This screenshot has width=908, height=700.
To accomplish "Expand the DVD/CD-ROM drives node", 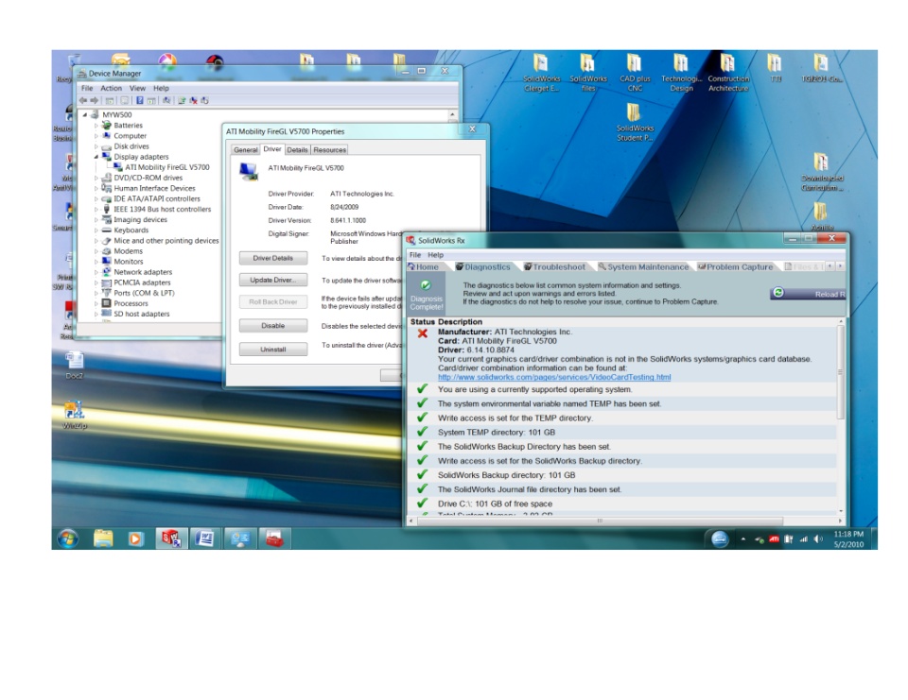I will click(96, 178).
